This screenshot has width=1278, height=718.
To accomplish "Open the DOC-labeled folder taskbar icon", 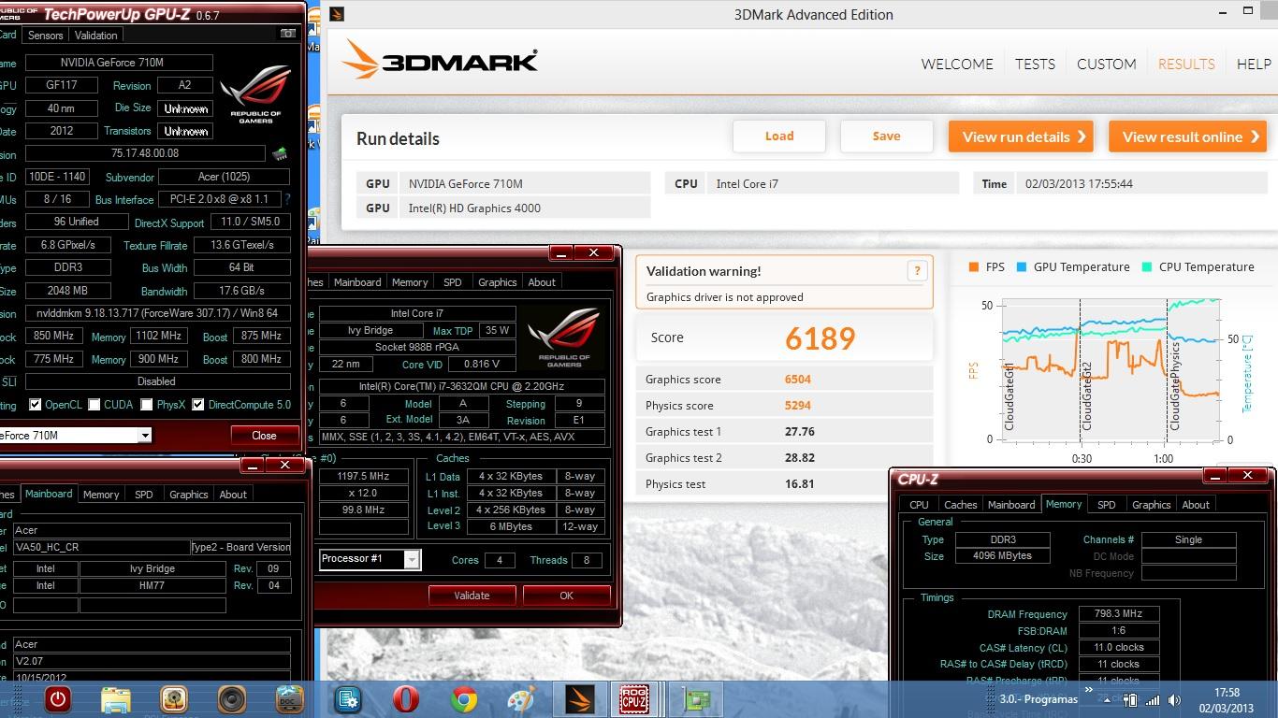I will tap(290, 698).
